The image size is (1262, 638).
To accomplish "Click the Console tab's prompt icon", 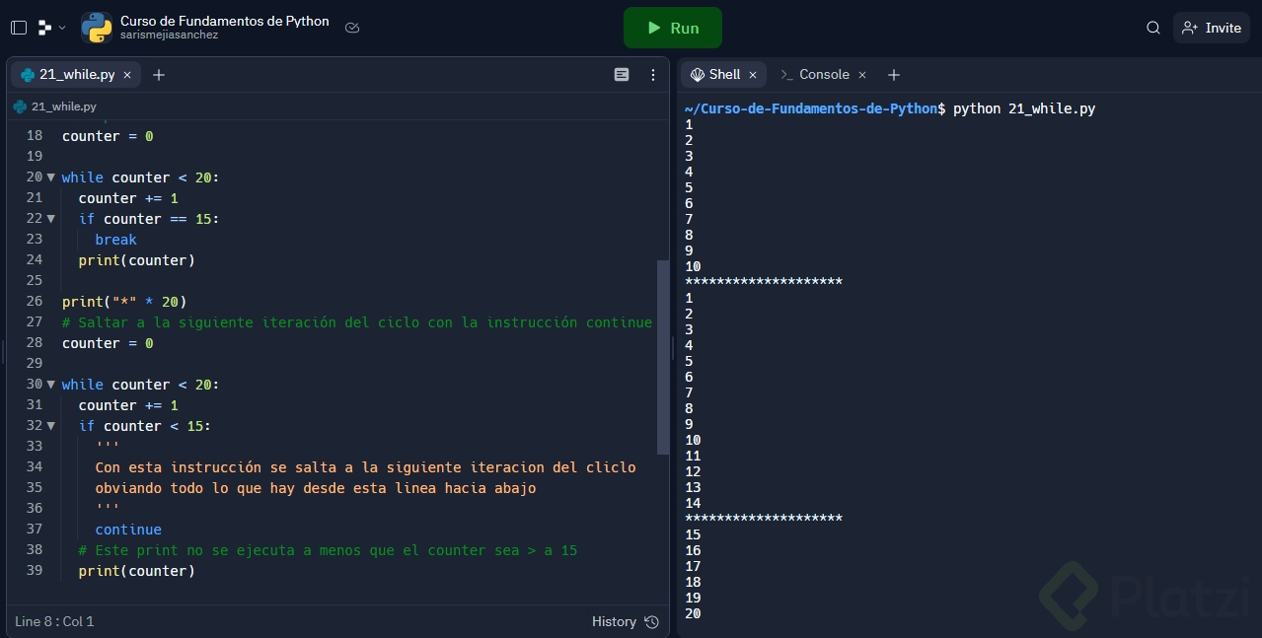I will [786, 75].
